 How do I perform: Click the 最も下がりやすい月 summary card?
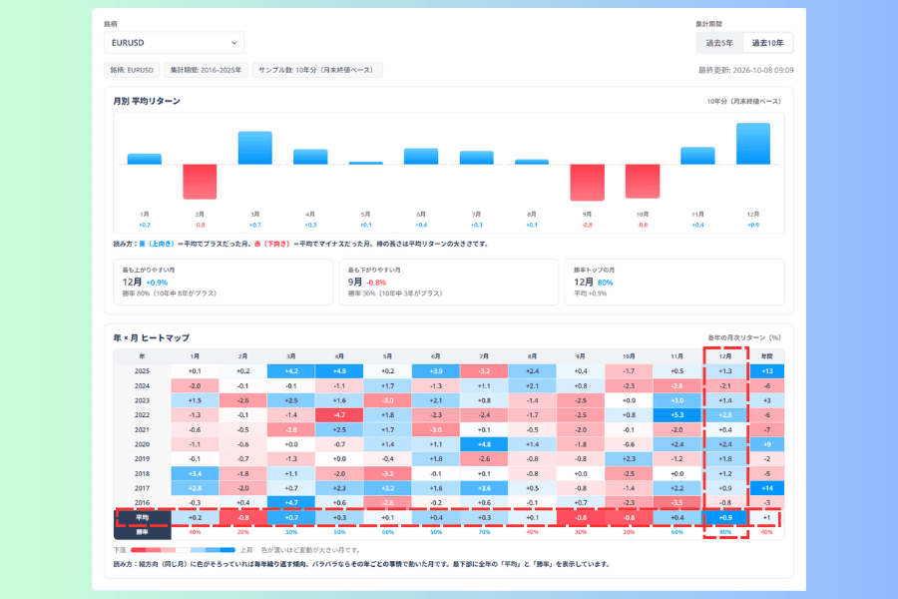click(448, 282)
